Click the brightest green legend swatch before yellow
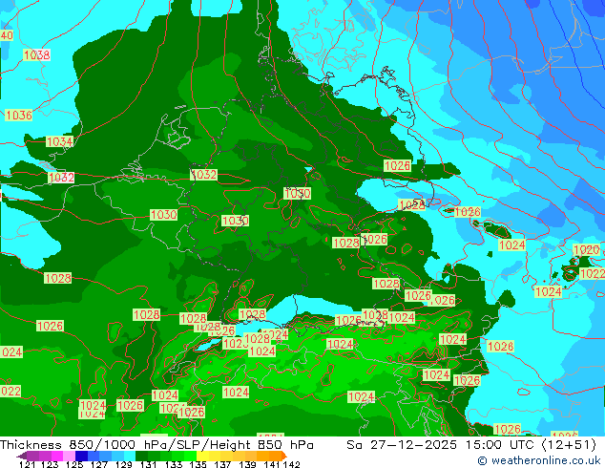605x468 pixels. [190, 456]
